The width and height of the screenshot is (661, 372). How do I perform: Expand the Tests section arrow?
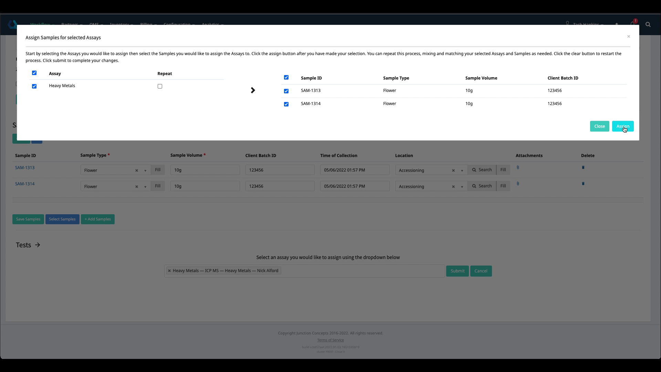pos(38,245)
